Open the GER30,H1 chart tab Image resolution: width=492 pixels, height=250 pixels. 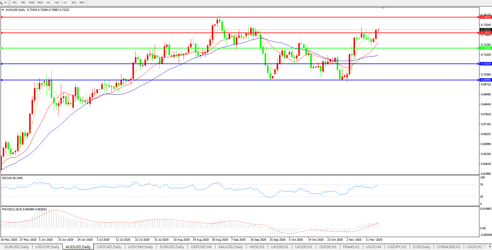click(x=327, y=247)
